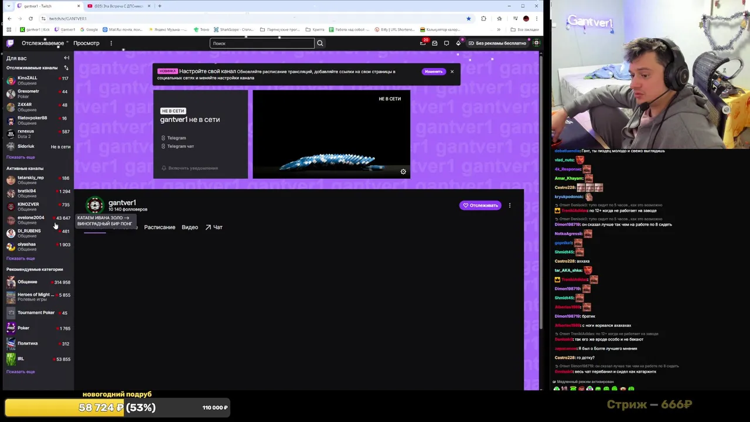The height and width of the screenshot is (422, 750).
Task: Open the Все закладки bookmarks folder
Action: [524, 29]
